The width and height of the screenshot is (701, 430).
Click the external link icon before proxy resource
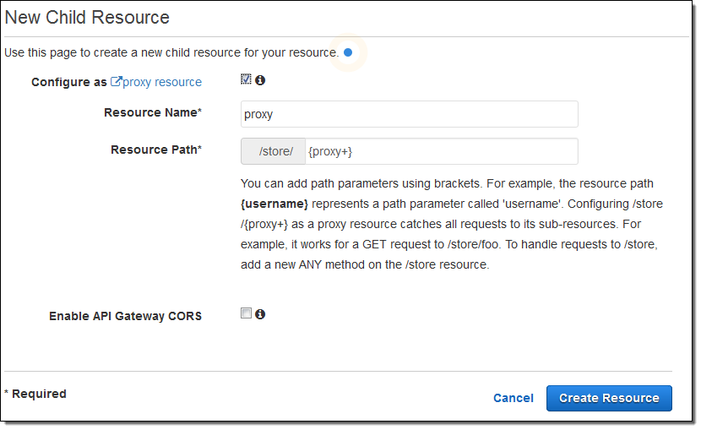pyautogui.click(x=117, y=82)
